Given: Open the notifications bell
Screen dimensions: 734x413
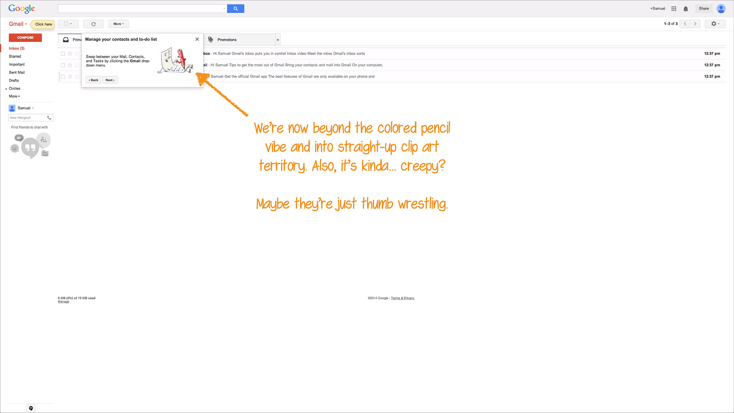Looking at the screenshot, I should coord(686,9).
